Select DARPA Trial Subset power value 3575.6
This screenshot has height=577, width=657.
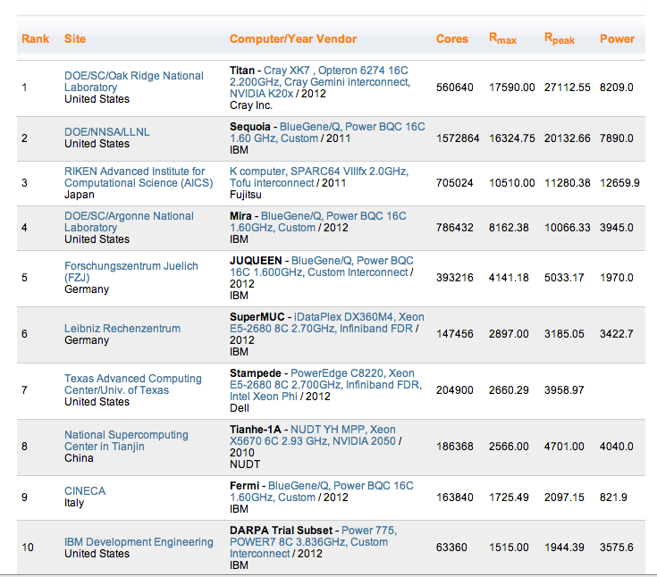[617, 548]
